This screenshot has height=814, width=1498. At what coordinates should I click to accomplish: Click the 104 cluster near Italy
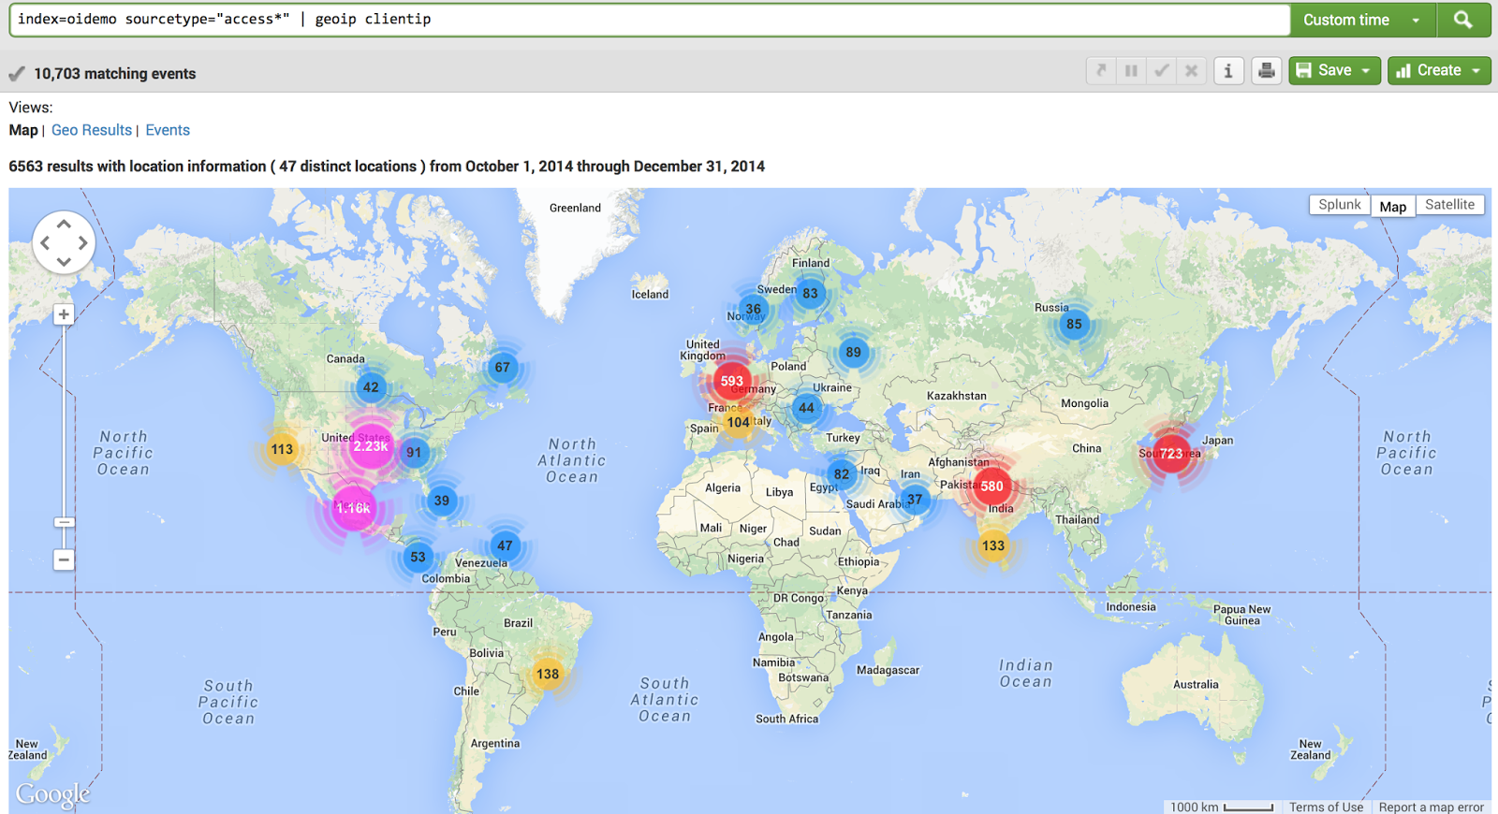coord(739,422)
